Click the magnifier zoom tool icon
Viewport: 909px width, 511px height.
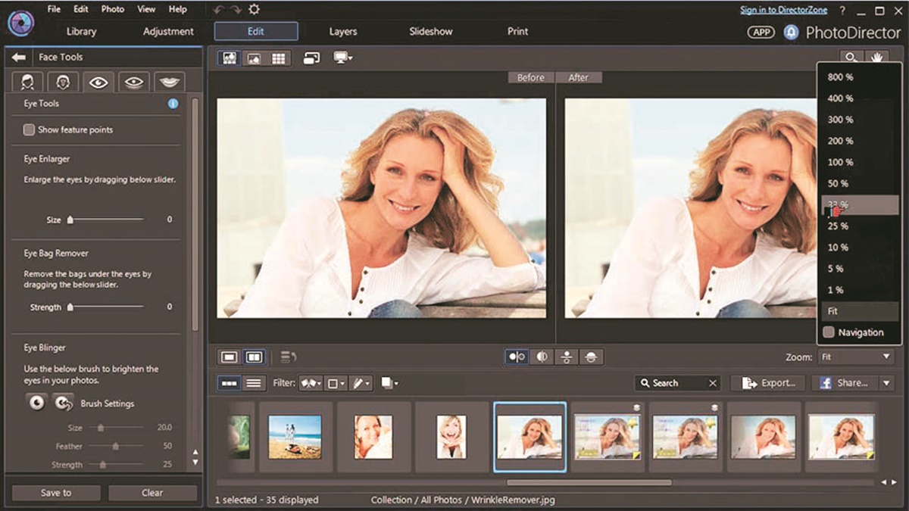[851, 57]
